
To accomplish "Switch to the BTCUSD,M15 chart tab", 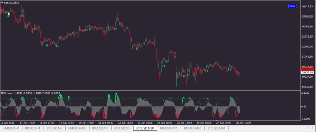I will click(169, 128).
